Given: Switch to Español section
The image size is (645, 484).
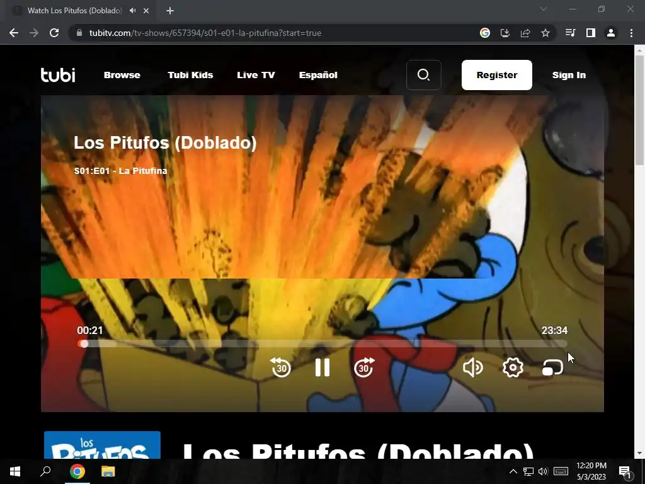Looking at the screenshot, I should 318,75.
